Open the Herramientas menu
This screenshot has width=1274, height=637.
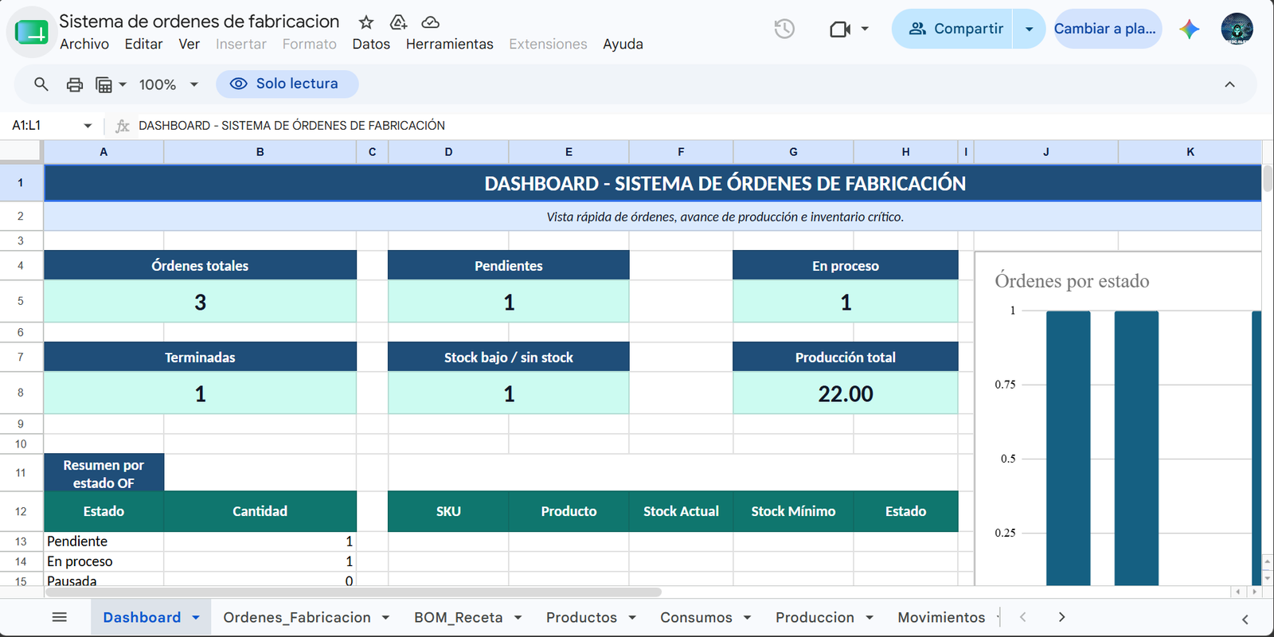tap(449, 45)
